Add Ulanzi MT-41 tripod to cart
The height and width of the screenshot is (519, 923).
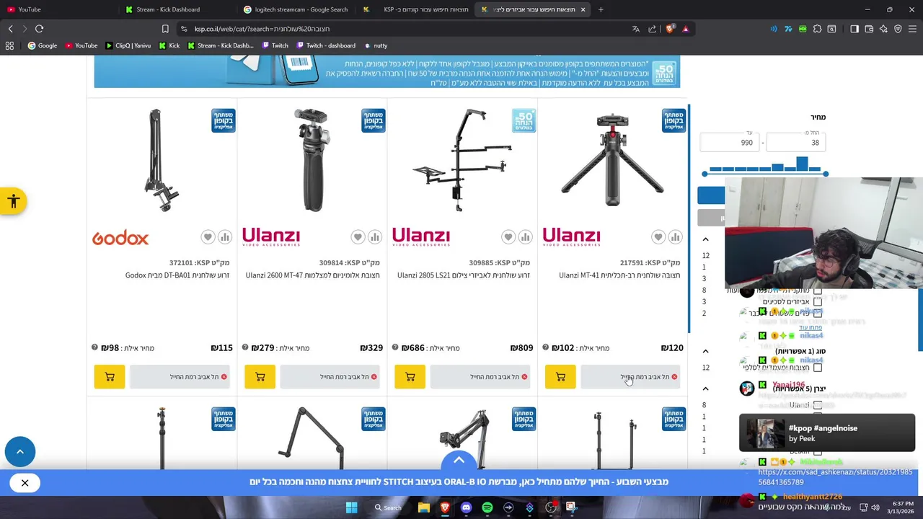coord(560,376)
